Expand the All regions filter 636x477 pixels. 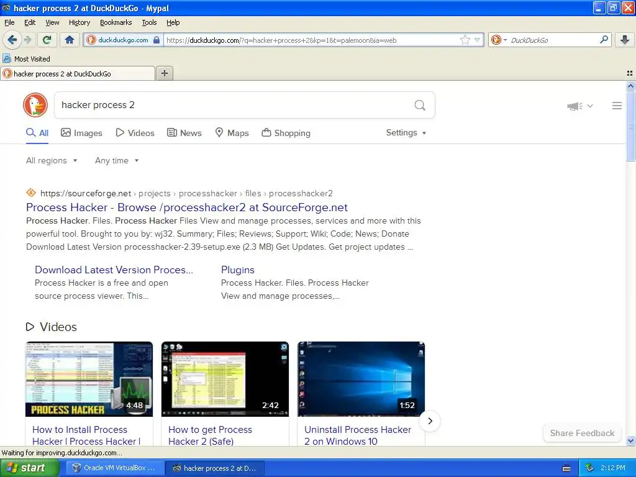coord(52,161)
